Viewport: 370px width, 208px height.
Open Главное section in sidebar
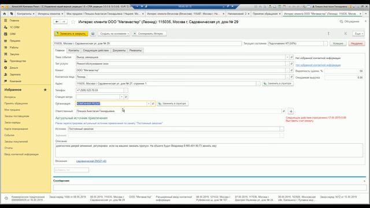(x=14, y=21)
